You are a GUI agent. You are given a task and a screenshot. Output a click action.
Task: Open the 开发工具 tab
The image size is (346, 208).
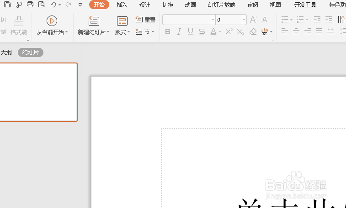[305, 5]
